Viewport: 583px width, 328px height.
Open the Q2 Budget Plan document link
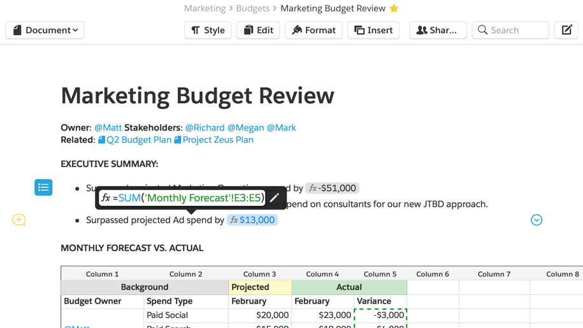pyautogui.click(x=134, y=139)
